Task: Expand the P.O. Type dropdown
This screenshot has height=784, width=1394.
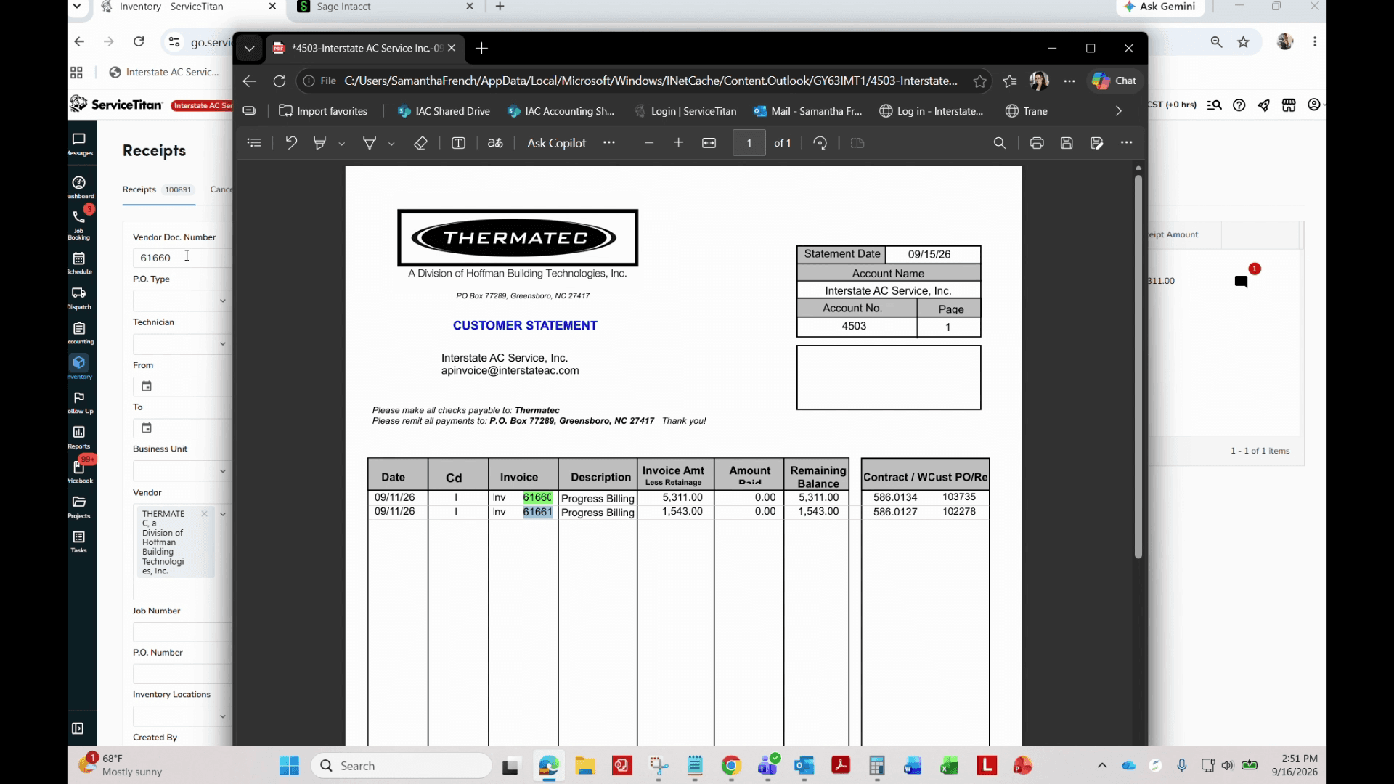Action: (222, 301)
